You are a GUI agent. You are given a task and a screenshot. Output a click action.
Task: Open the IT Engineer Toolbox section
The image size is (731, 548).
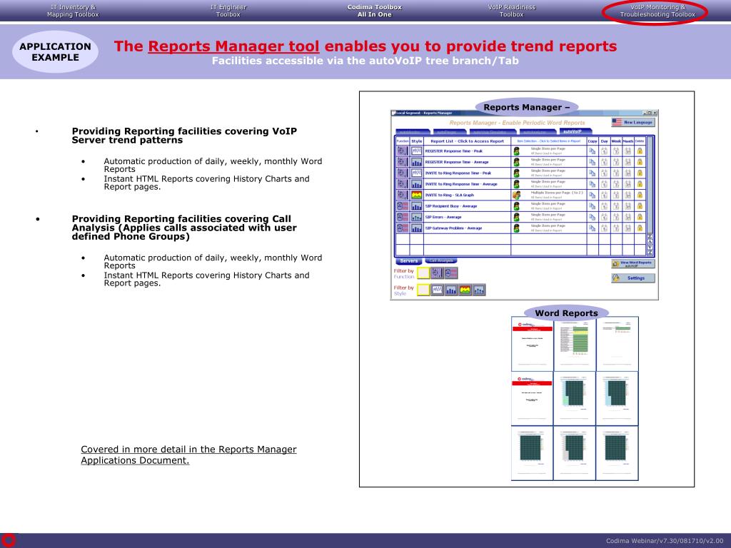tap(228, 11)
